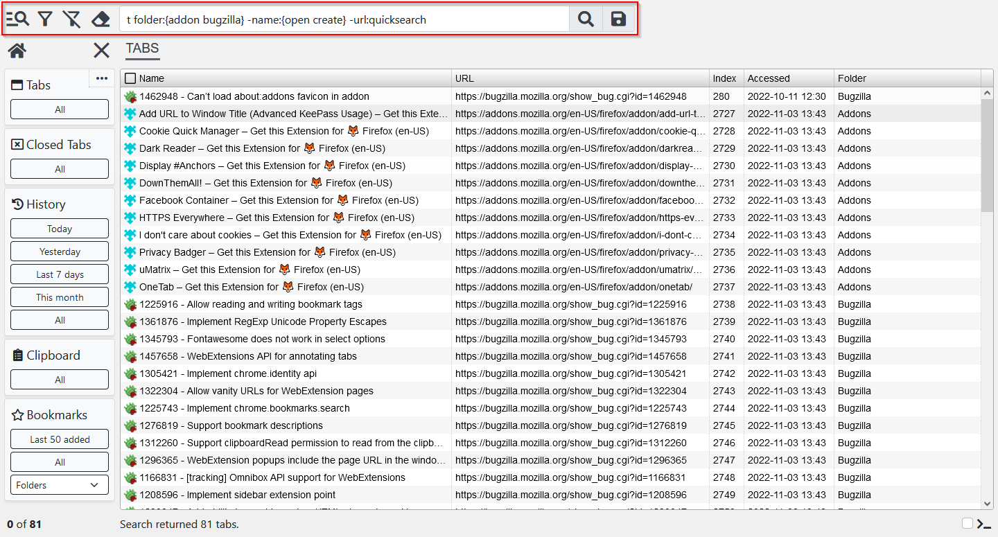998x537 pixels.
Task: Click the favicon of bug 1462948 row
Action: click(x=130, y=96)
